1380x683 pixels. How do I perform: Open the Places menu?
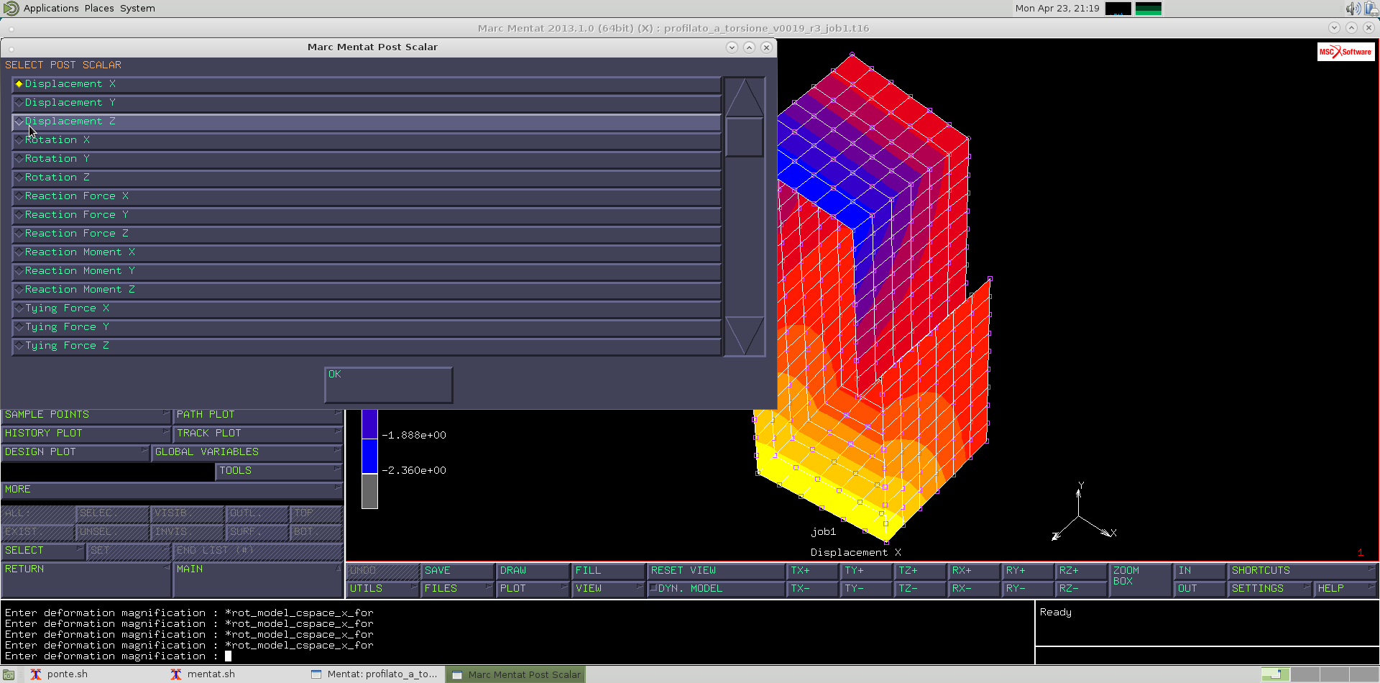pos(99,9)
